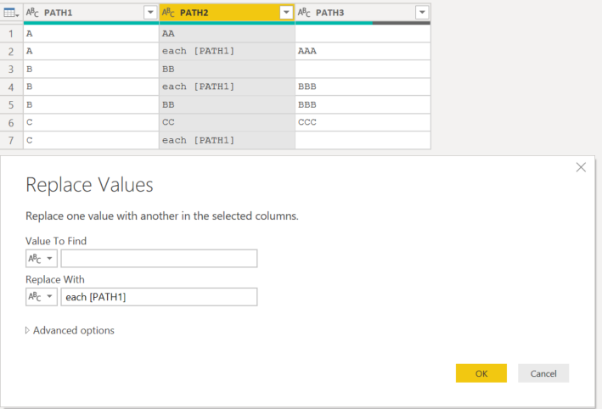Click the BB cell in row 5

[x=227, y=104]
